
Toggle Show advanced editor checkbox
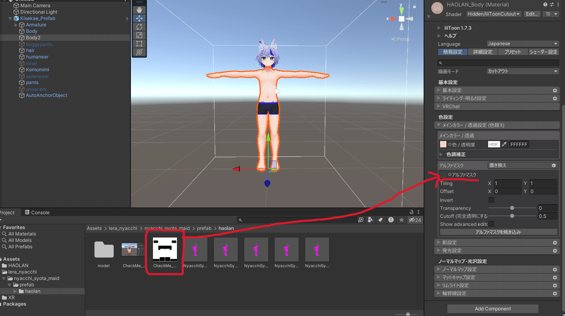pos(491,224)
